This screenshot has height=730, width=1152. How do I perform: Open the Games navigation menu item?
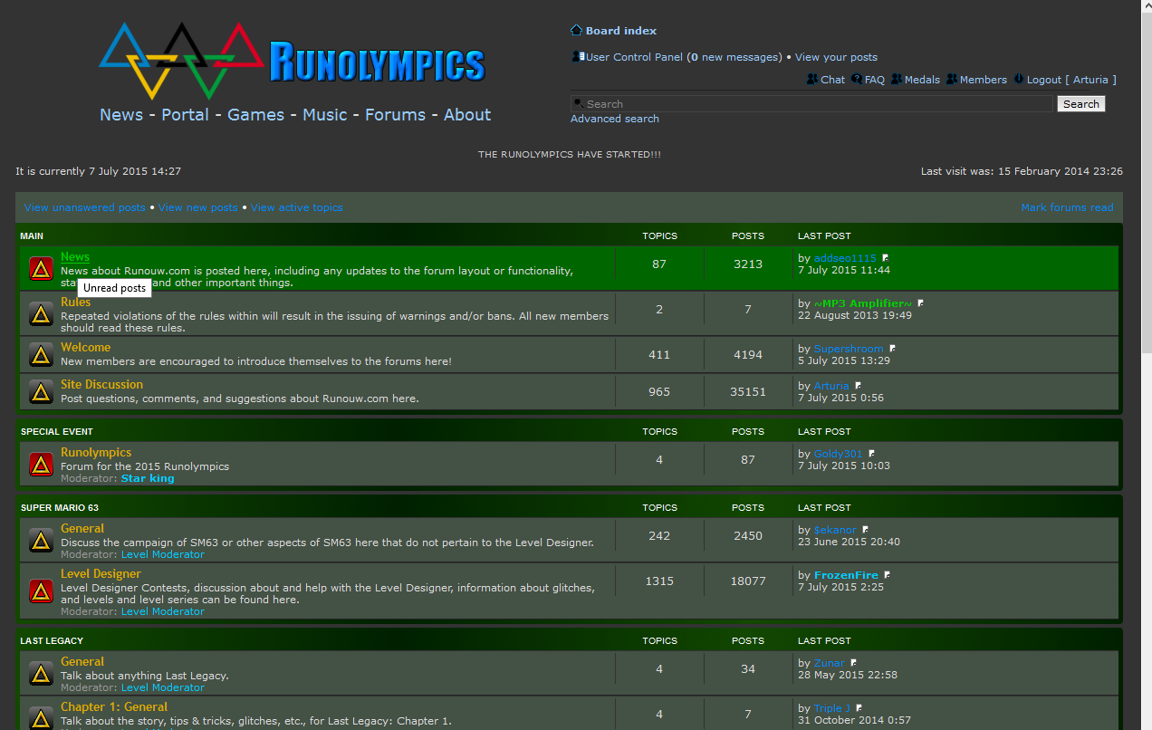click(255, 115)
